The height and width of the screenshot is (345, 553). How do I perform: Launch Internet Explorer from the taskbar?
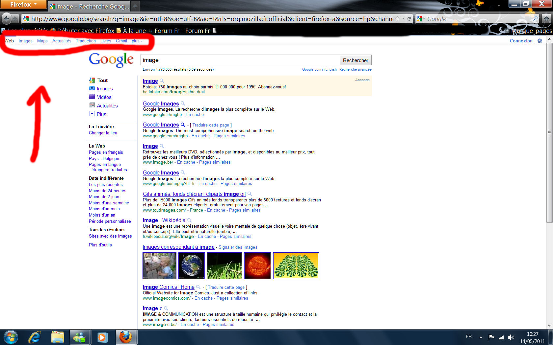[34, 337]
